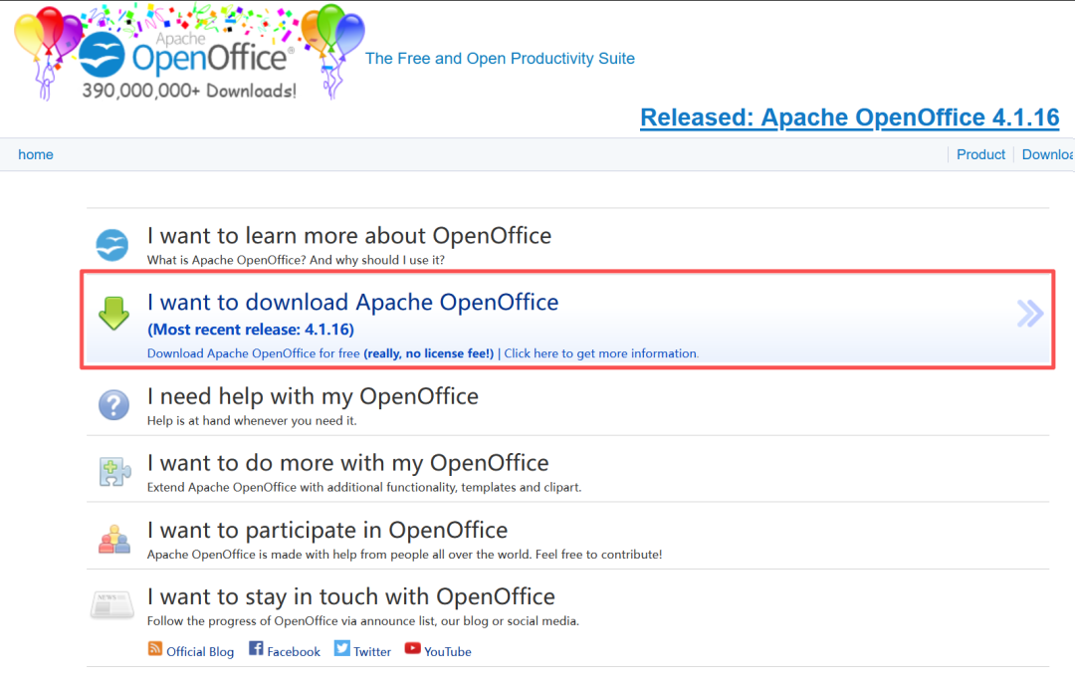Viewport: 1075px width, 689px height.
Task: Open the Twitter text link
Action: click(x=372, y=652)
